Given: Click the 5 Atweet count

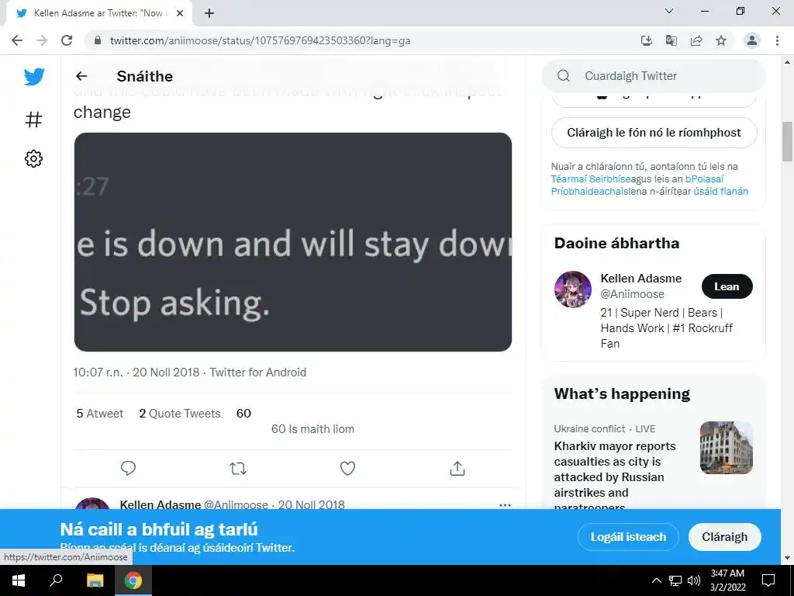Looking at the screenshot, I should pos(100,414).
